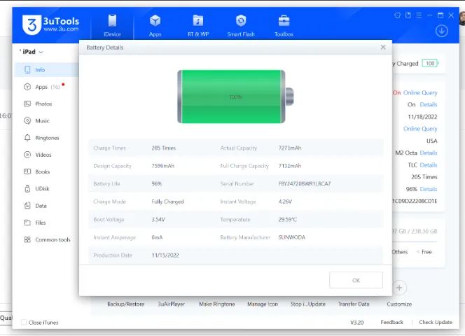Viewport: 465px width, 336px height.
Task: Close the Battery Details dialog
Action: click(x=382, y=47)
